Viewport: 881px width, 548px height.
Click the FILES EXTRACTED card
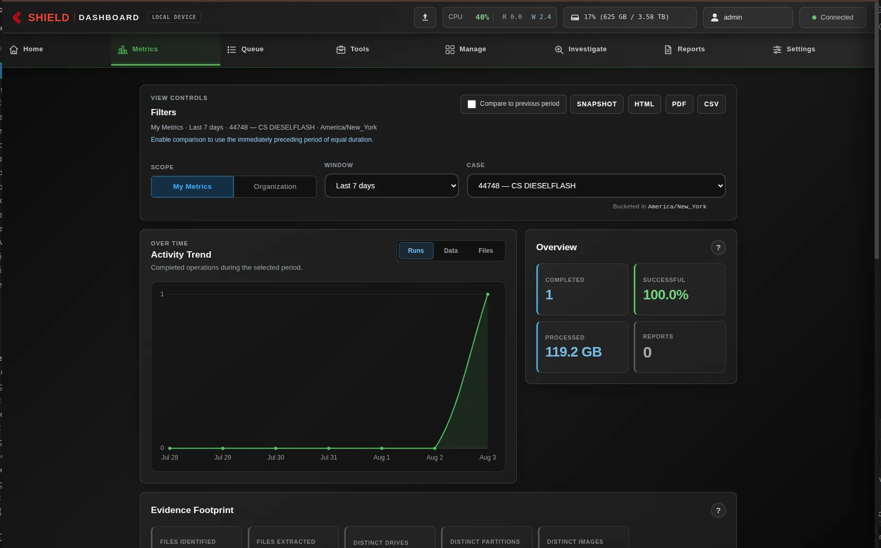click(293, 537)
